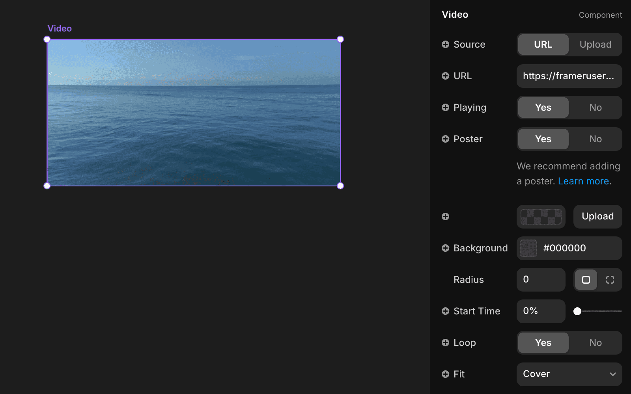Screen dimensions: 631x394
Task: Click the plus icon beside poster image upload
Action: (445, 216)
